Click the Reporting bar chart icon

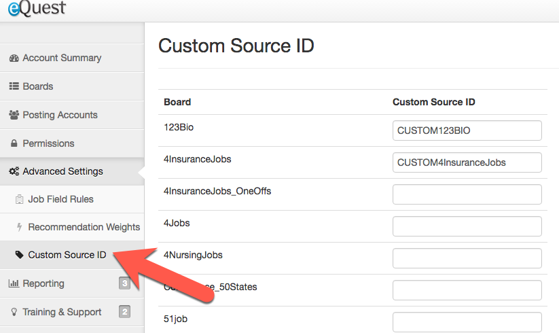(x=14, y=283)
